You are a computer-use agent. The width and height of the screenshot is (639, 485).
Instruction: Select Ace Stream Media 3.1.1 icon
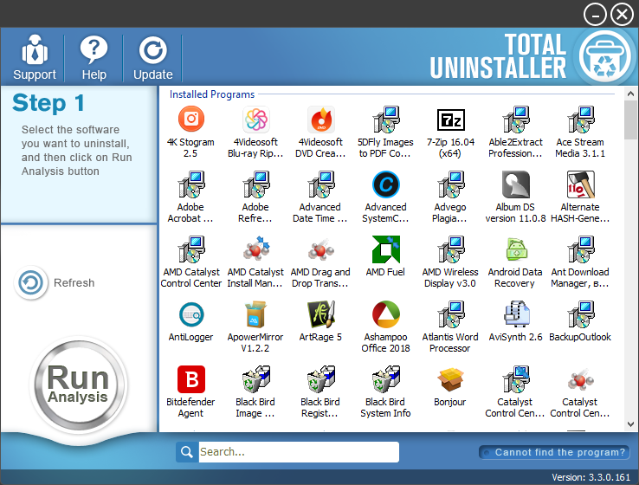[580, 119]
